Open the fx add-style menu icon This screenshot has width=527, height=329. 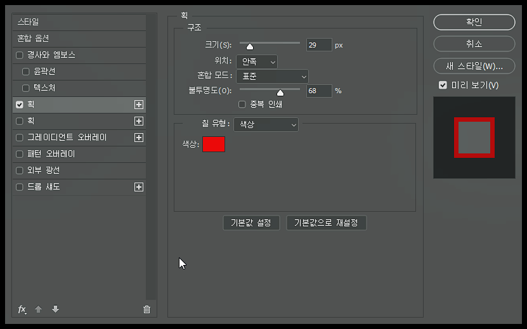tap(22, 309)
